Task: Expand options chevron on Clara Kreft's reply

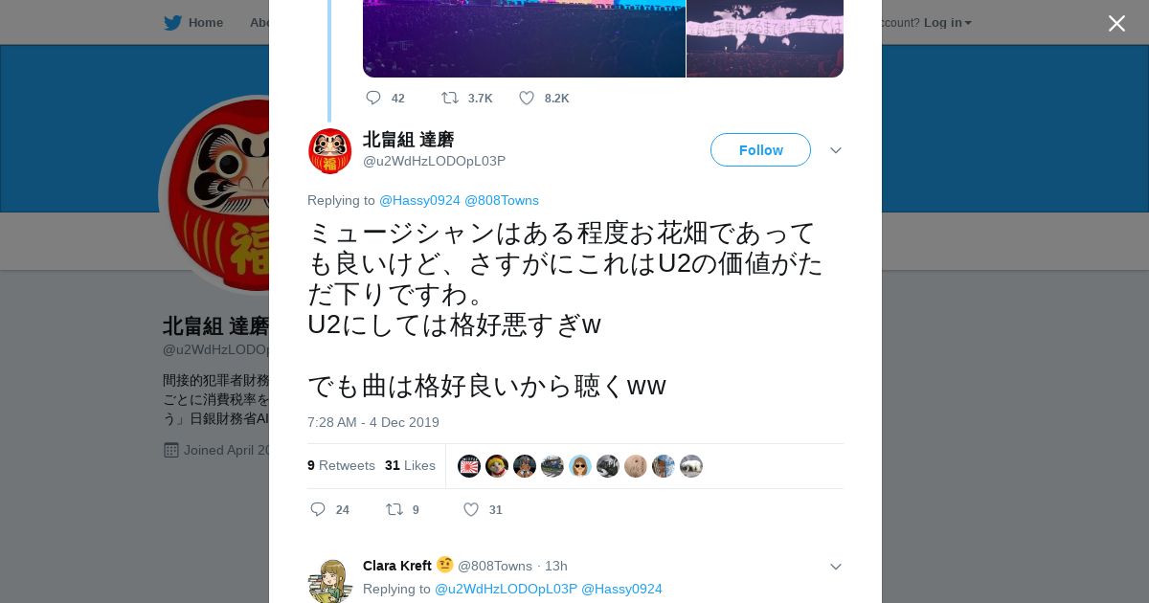Action: 835,567
